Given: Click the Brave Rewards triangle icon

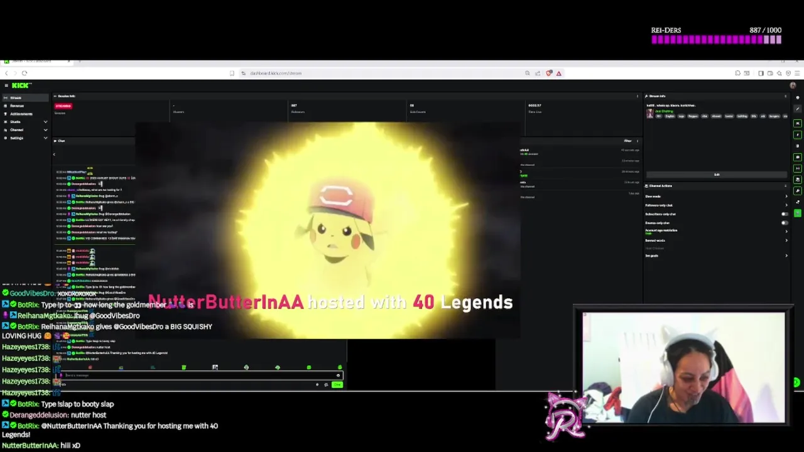Looking at the screenshot, I should click(x=558, y=73).
